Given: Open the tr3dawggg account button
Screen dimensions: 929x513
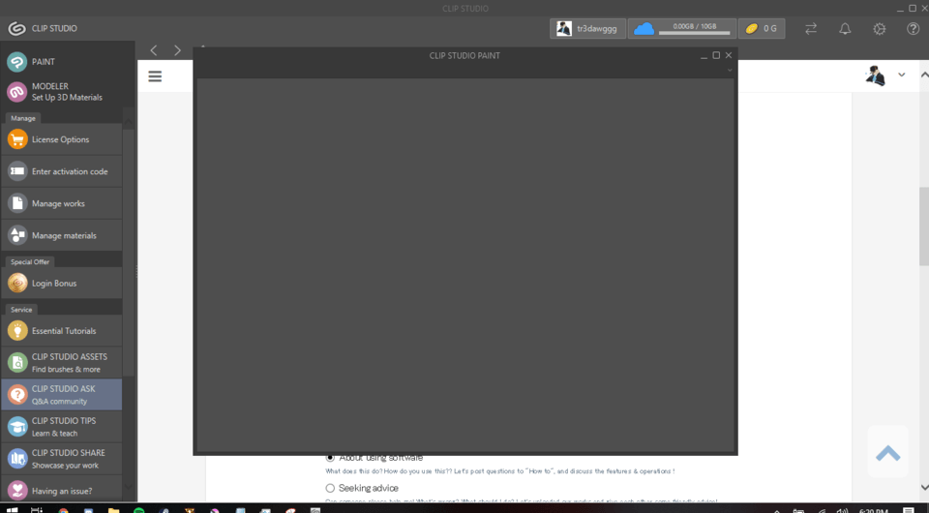Looking at the screenshot, I should (x=587, y=28).
